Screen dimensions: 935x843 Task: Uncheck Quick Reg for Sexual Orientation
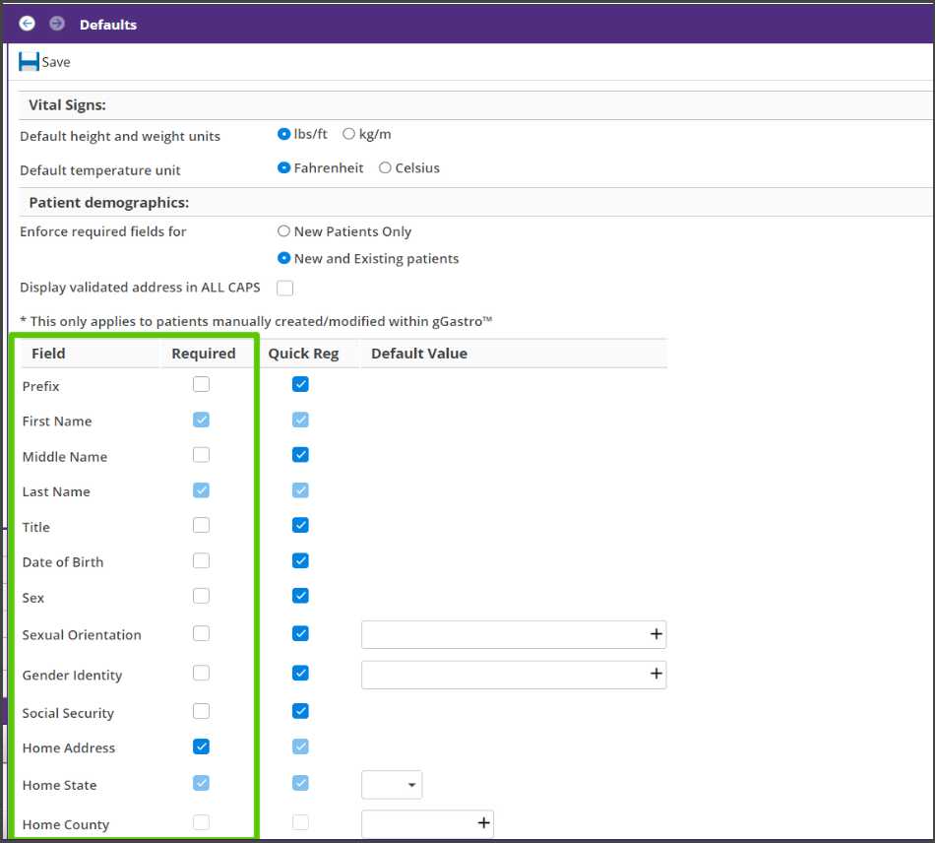click(300, 633)
